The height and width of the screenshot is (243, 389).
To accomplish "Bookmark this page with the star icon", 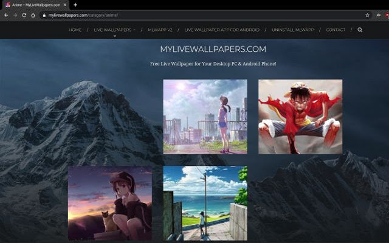I will coord(367,15).
